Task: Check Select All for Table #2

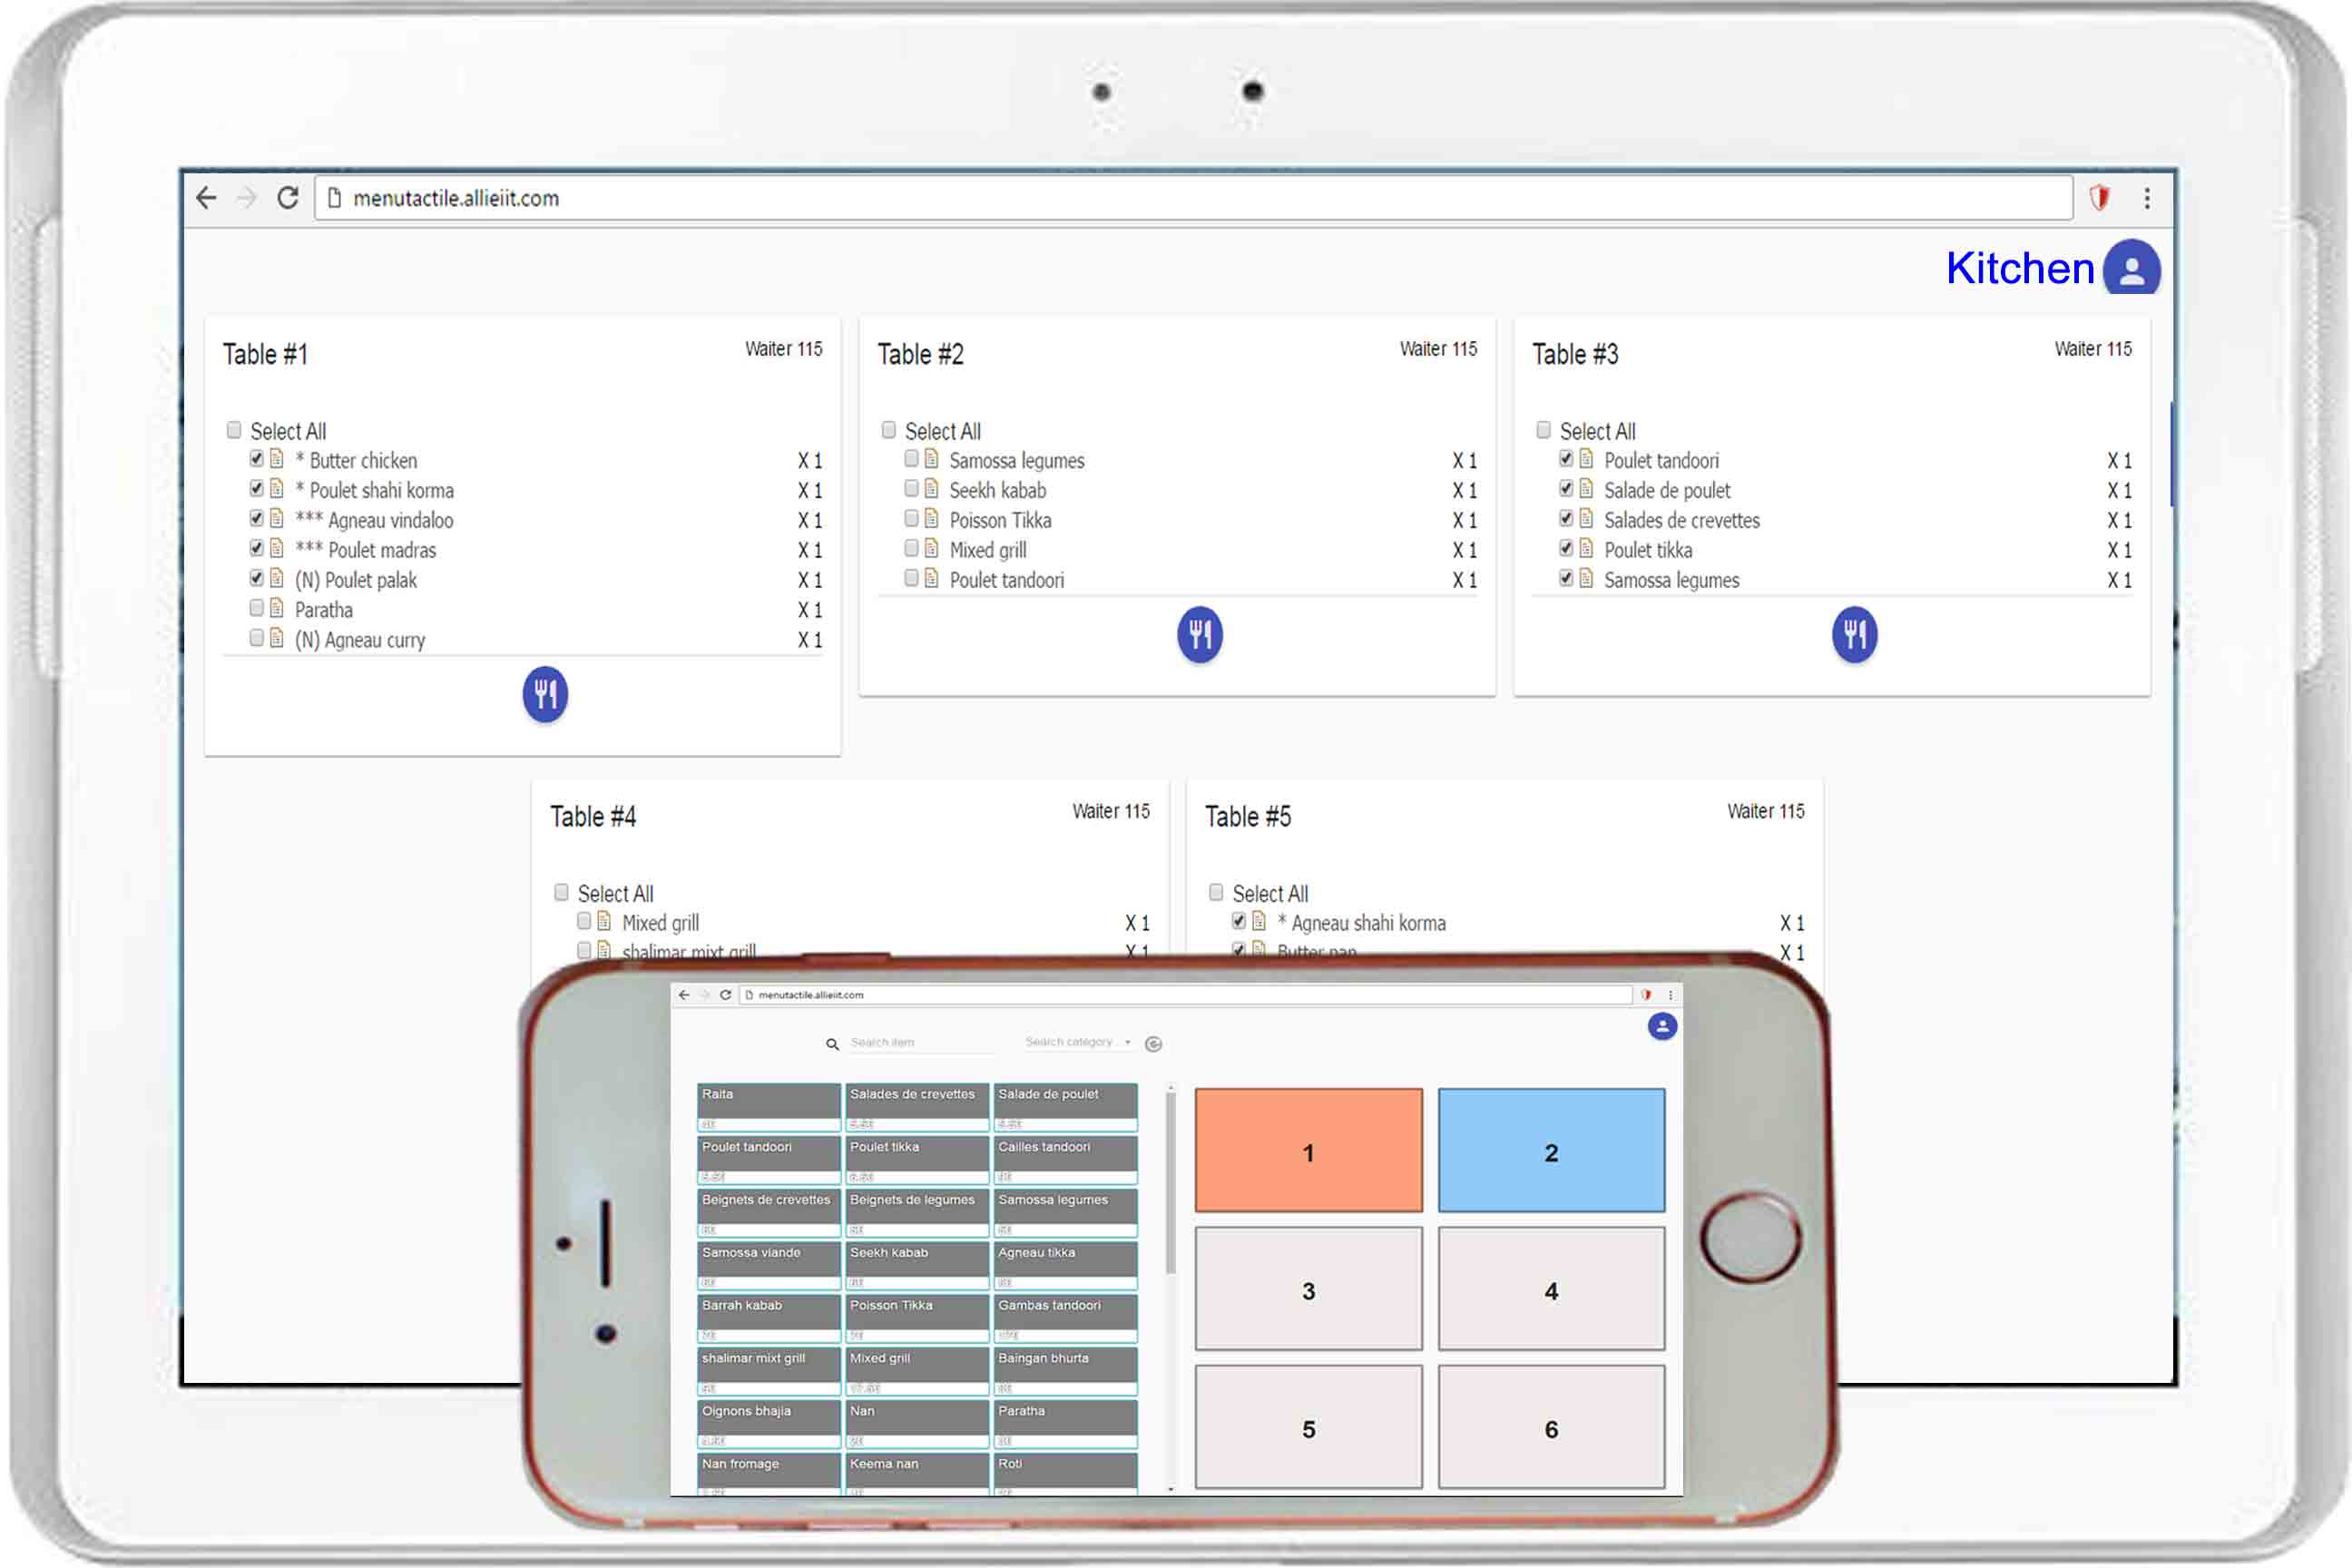Action: coord(888,430)
